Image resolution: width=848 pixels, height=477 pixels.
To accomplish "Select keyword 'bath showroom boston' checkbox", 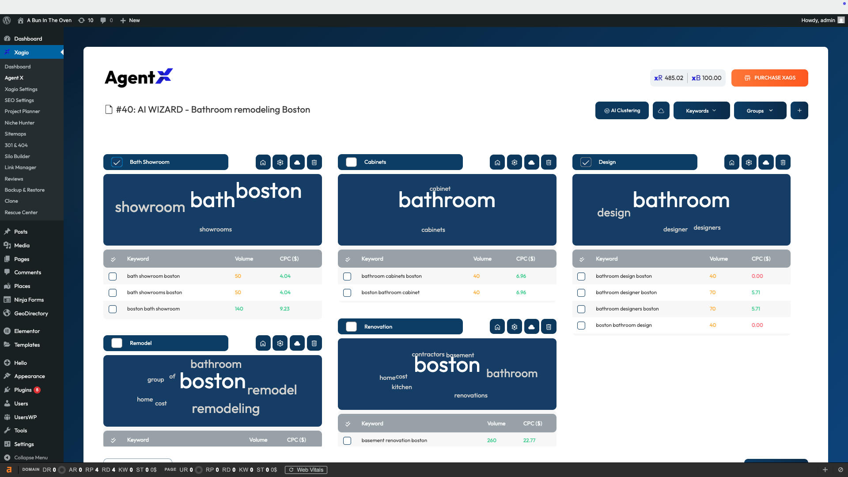I will tap(113, 276).
